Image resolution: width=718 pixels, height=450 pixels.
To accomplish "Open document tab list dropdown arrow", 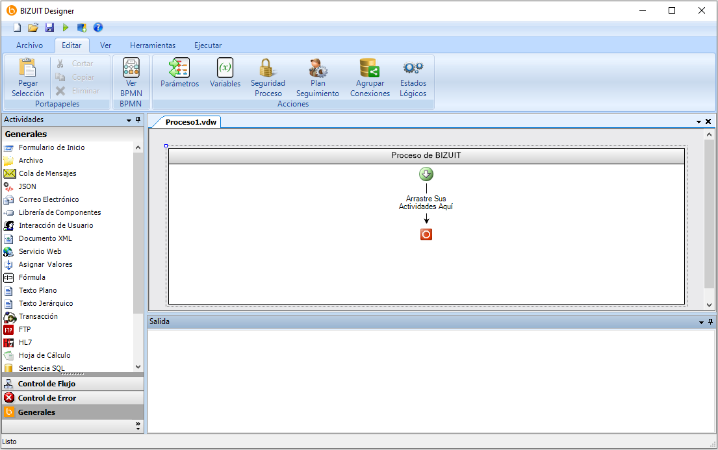I will coord(699,122).
